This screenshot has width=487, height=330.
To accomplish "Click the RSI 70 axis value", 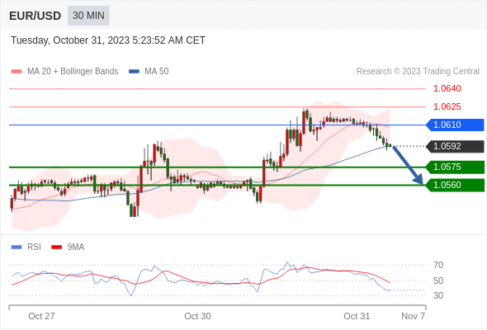I will click(x=438, y=265).
